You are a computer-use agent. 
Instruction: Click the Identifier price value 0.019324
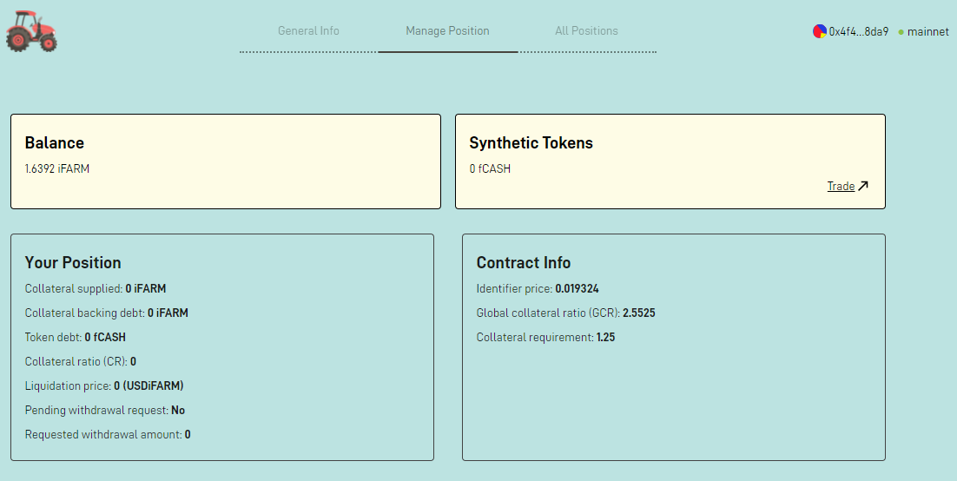point(577,289)
